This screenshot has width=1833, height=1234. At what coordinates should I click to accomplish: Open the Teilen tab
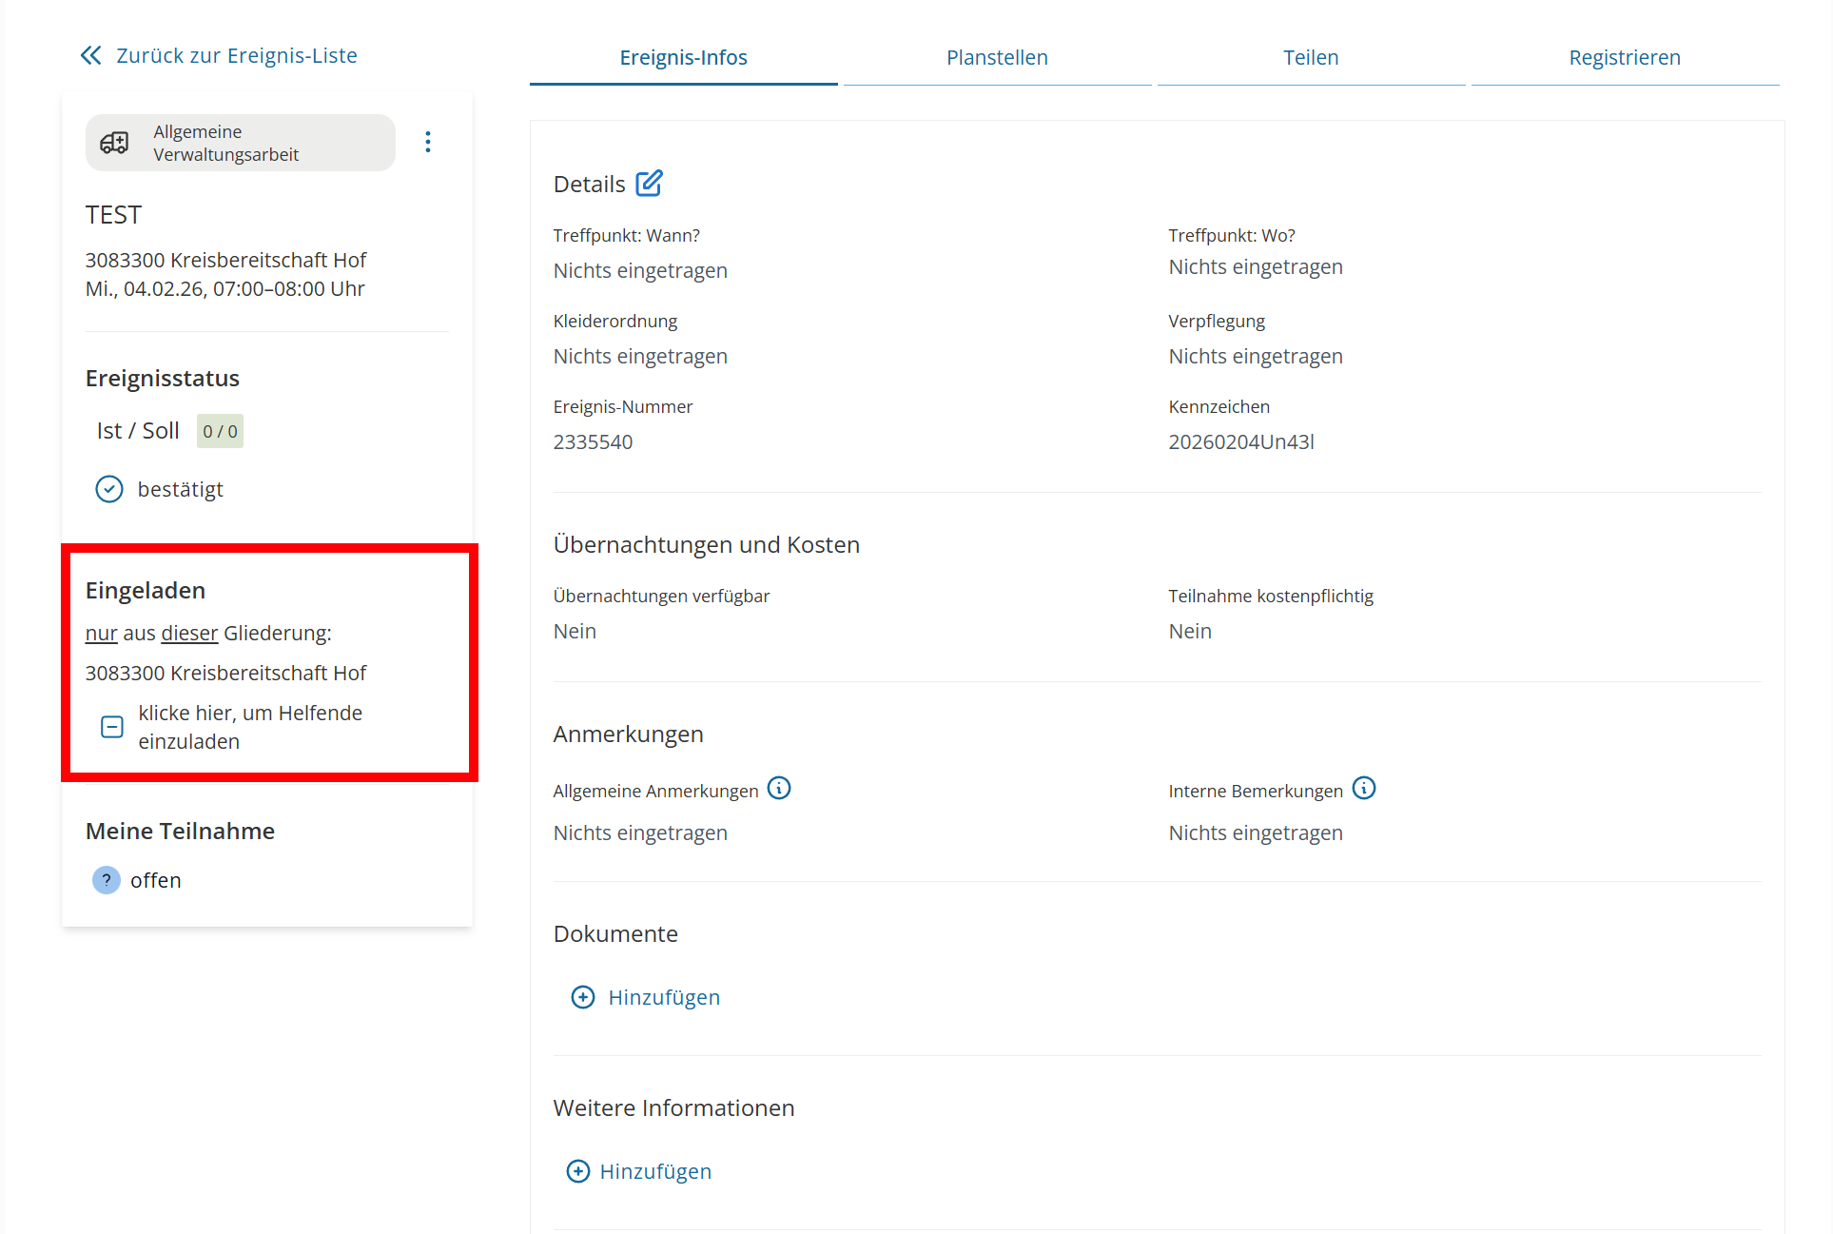click(1311, 57)
